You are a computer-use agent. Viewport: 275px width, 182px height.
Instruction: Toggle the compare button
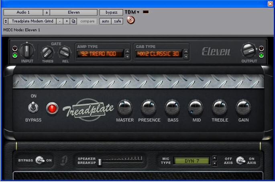(87, 21)
